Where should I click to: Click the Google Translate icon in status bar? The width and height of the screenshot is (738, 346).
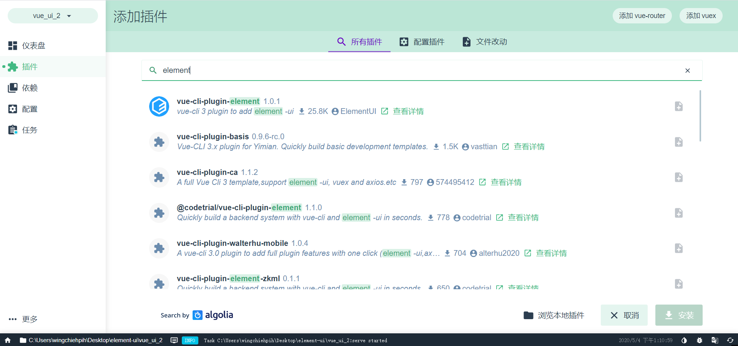click(715, 340)
